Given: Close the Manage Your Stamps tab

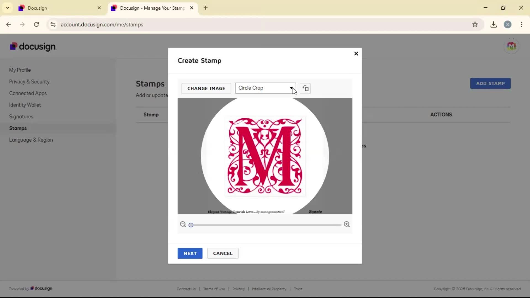Looking at the screenshot, I should tap(192, 8).
